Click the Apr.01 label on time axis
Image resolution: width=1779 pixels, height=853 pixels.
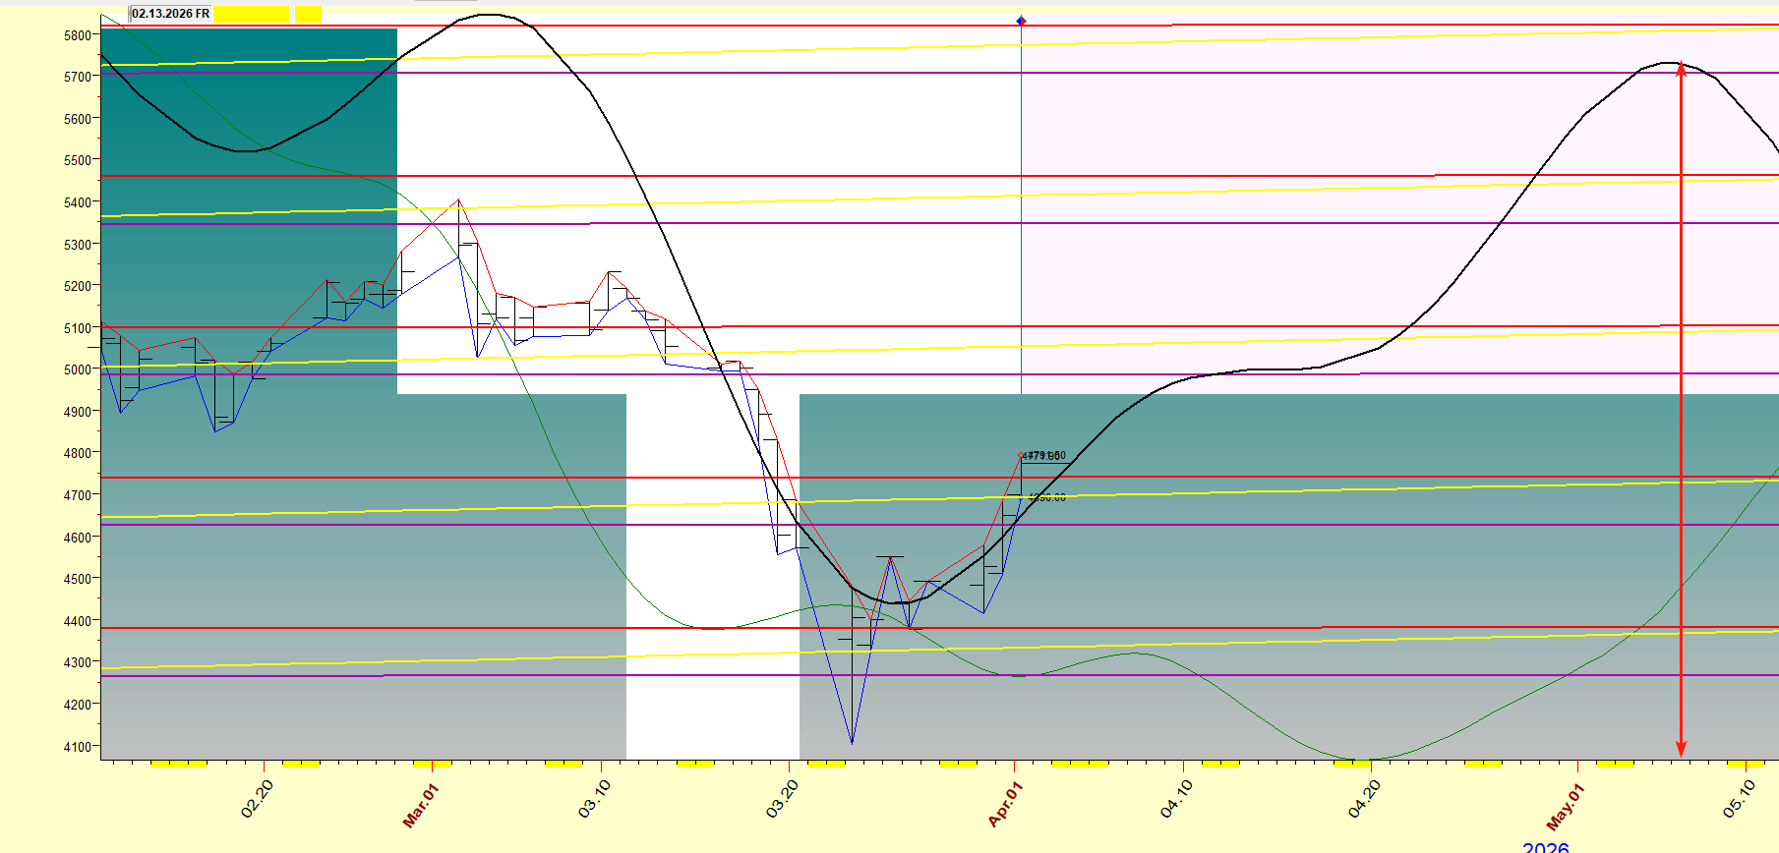[x=1006, y=804]
